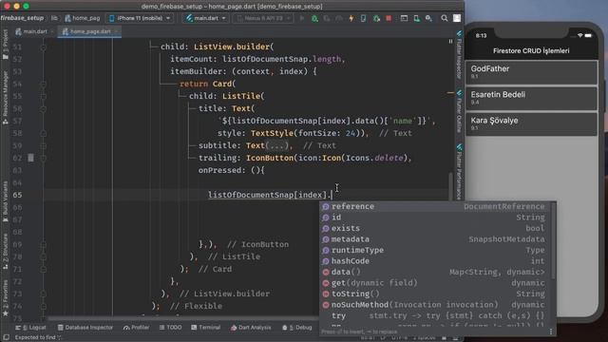Collapse the Card fold at line 54
Screen dimensions: 608x342
point(43,84)
